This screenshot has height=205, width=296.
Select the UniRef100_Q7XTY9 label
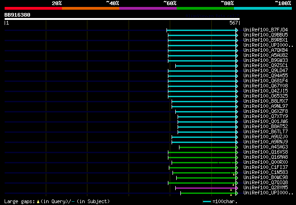pos(265,117)
